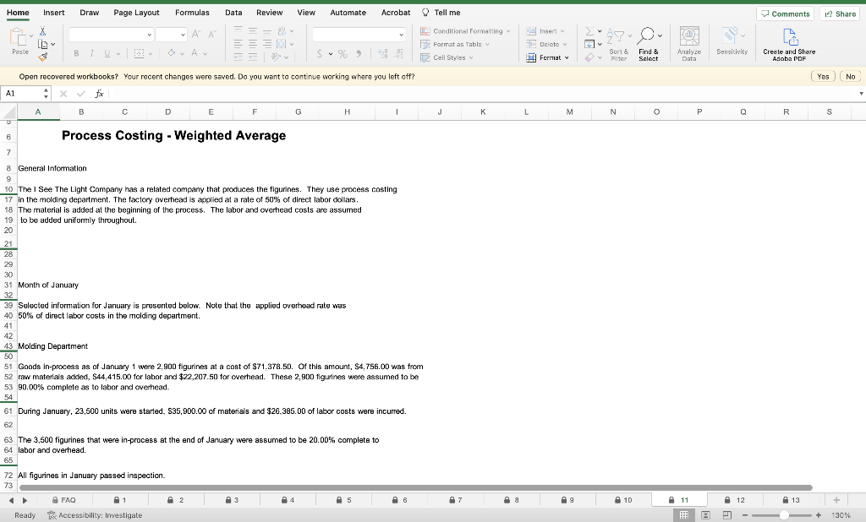Open the Acrobat ribbon tab

(396, 12)
